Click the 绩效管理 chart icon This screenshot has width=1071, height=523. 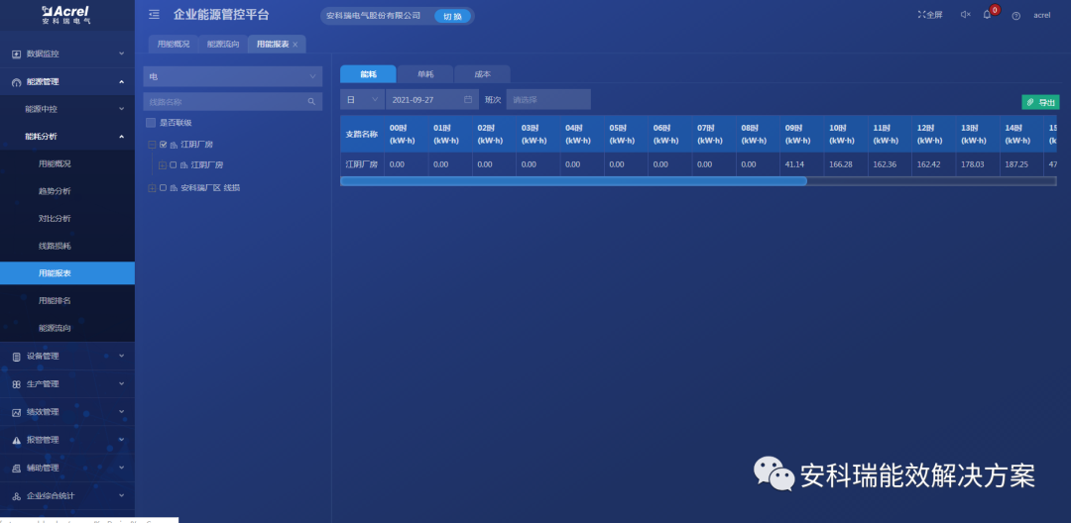coord(17,412)
